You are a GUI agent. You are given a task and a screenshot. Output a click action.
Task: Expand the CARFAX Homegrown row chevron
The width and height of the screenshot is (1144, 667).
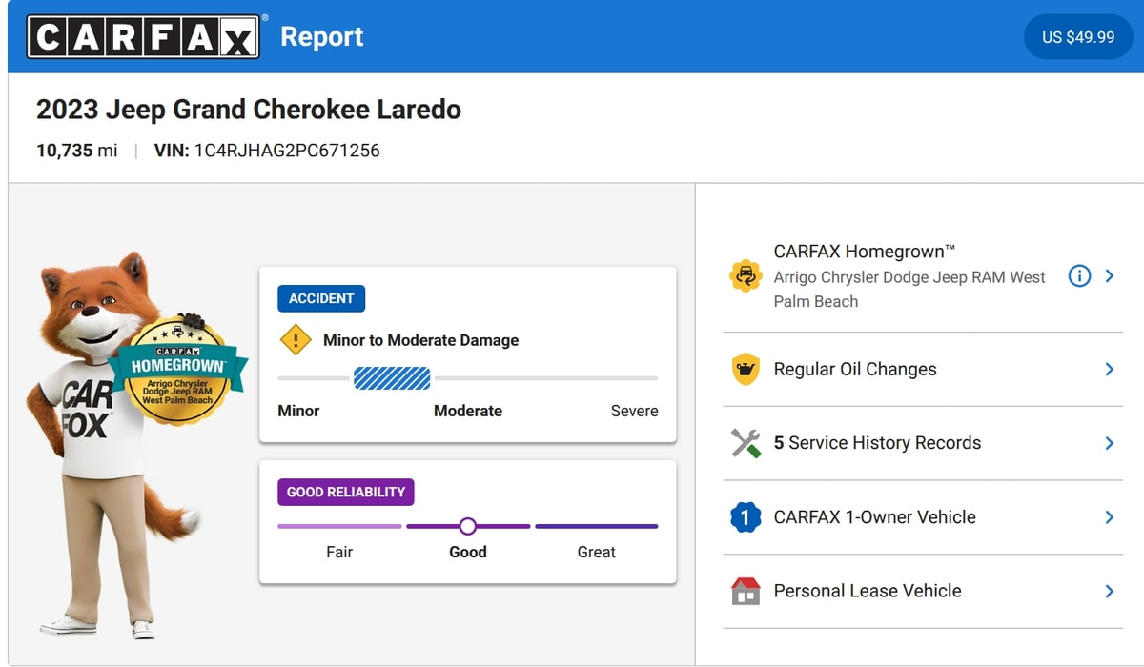[x=1109, y=276]
